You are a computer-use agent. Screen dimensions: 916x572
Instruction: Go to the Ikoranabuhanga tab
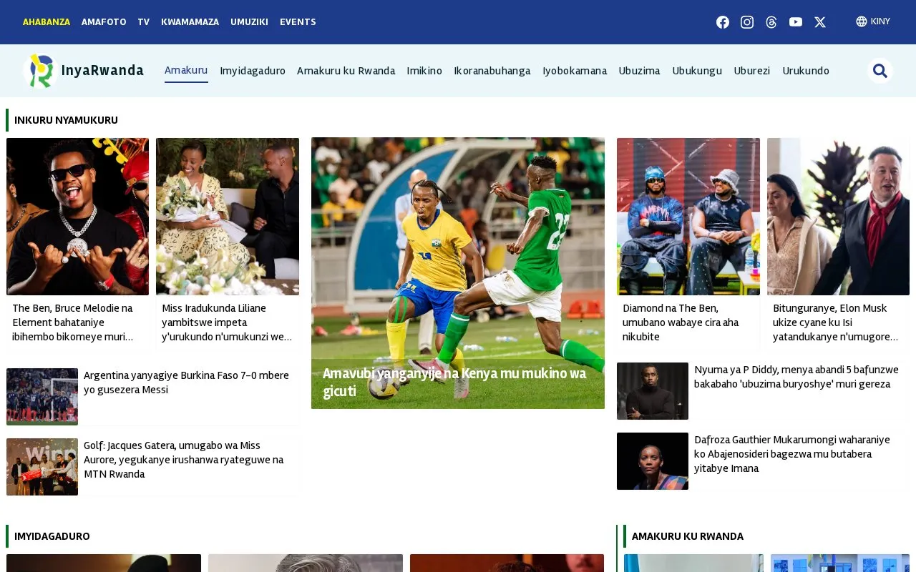click(492, 71)
